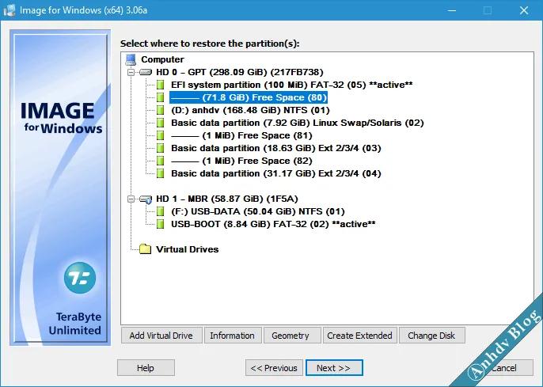Click partition icon beside USB-BOOT
543x387 pixels.
click(x=160, y=224)
